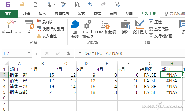
Task: Click the Tell Me (告诉我) search box
Action: 174,14
